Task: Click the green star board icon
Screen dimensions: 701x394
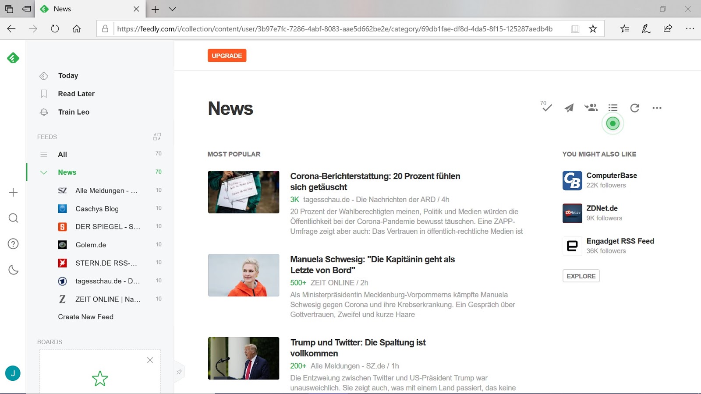Action: coord(100,379)
